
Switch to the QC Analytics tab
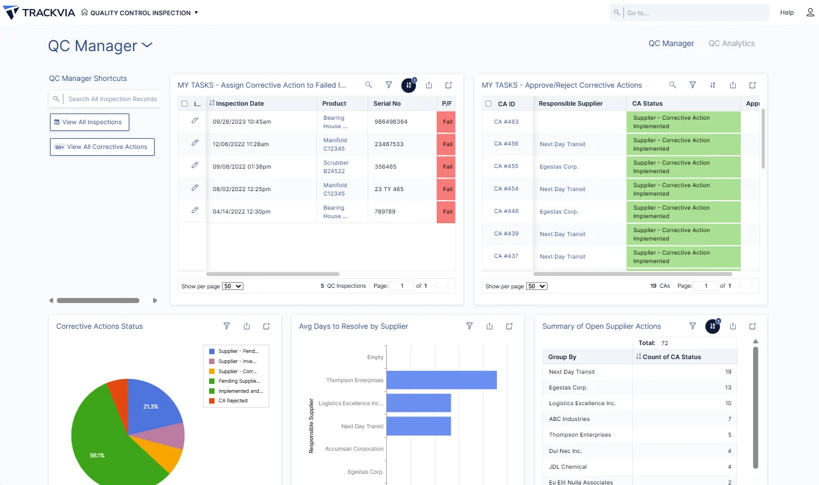click(x=731, y=43)
